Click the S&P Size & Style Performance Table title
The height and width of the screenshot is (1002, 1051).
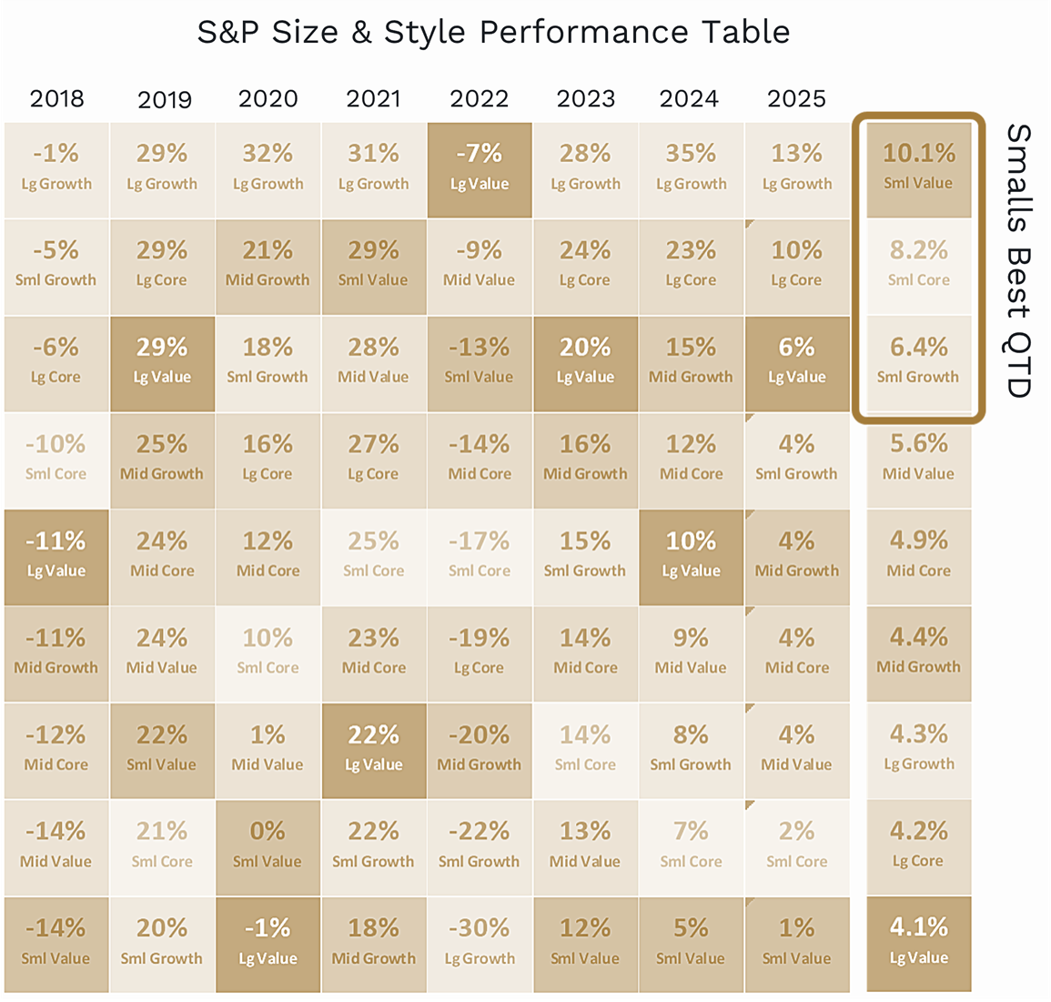[x=493, y=32]
